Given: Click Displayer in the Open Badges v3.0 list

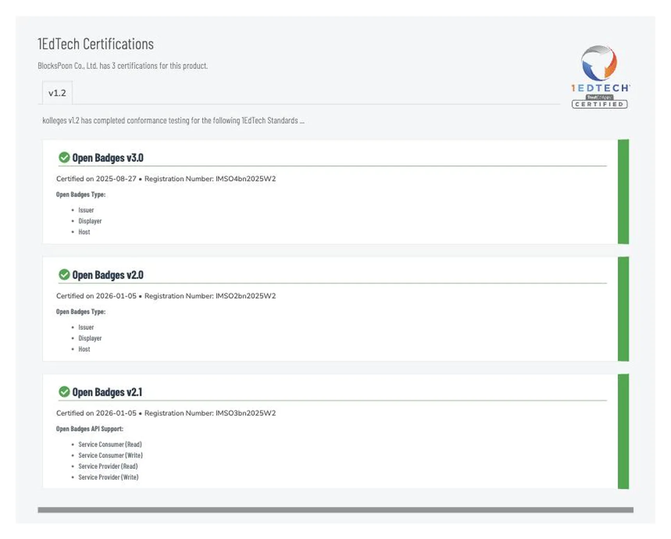Looking at the screenshot, I should coord(90,221).
